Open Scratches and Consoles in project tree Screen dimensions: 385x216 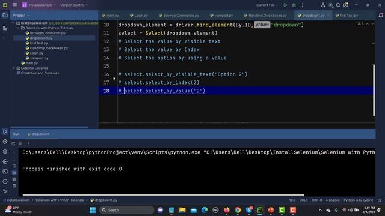coord(40,73)
